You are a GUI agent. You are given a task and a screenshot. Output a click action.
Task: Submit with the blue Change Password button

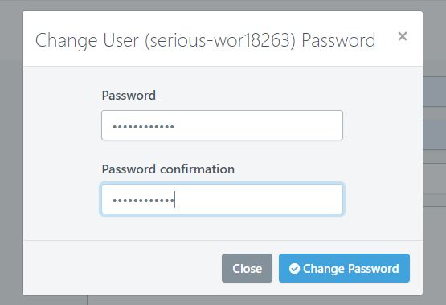pyautogui.click(x=344, y=268)
